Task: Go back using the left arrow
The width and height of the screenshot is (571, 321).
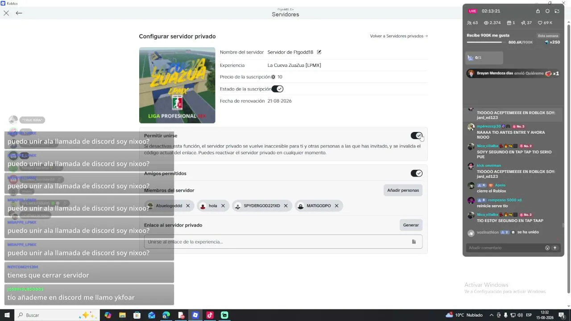Action: click(x=19, y=13)
